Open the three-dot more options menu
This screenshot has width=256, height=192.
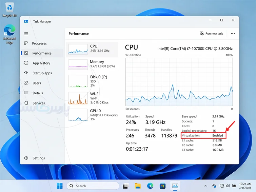[x=233, y=34]
